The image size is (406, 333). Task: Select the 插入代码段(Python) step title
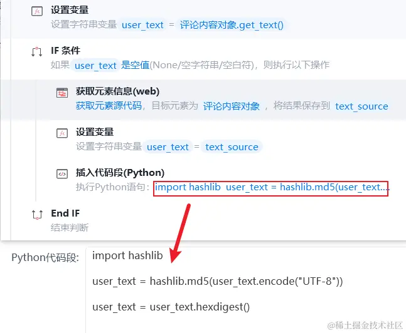click(120, 173)
